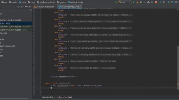Select generatedJava folder in project tree
The height and width of the screenshot is (100, 179).
tap(4, 33)
